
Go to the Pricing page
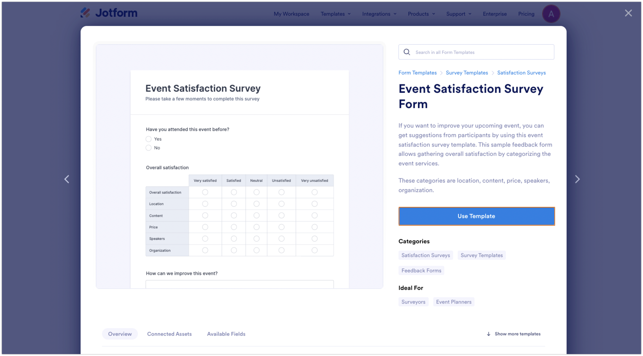tap(526, 14)
